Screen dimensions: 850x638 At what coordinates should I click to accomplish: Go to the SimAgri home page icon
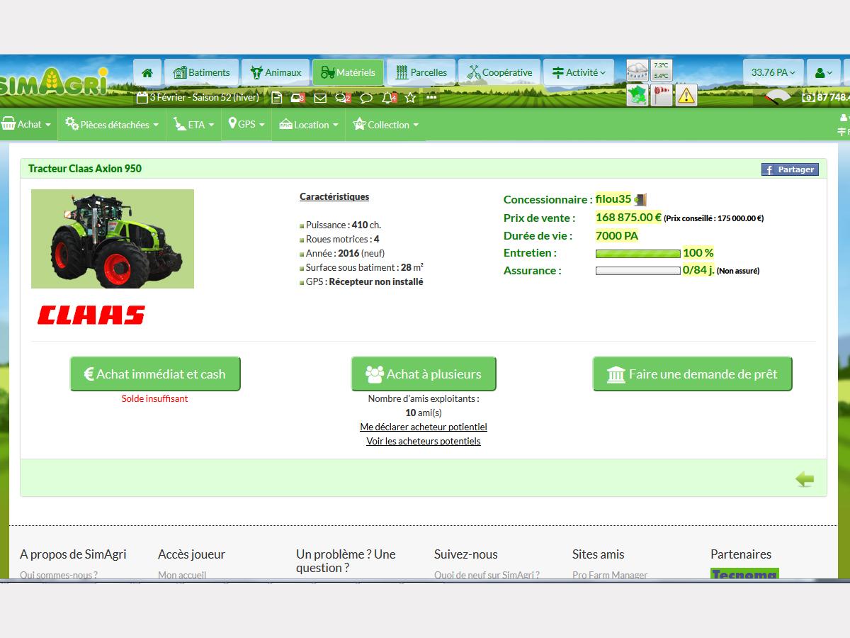147,72
